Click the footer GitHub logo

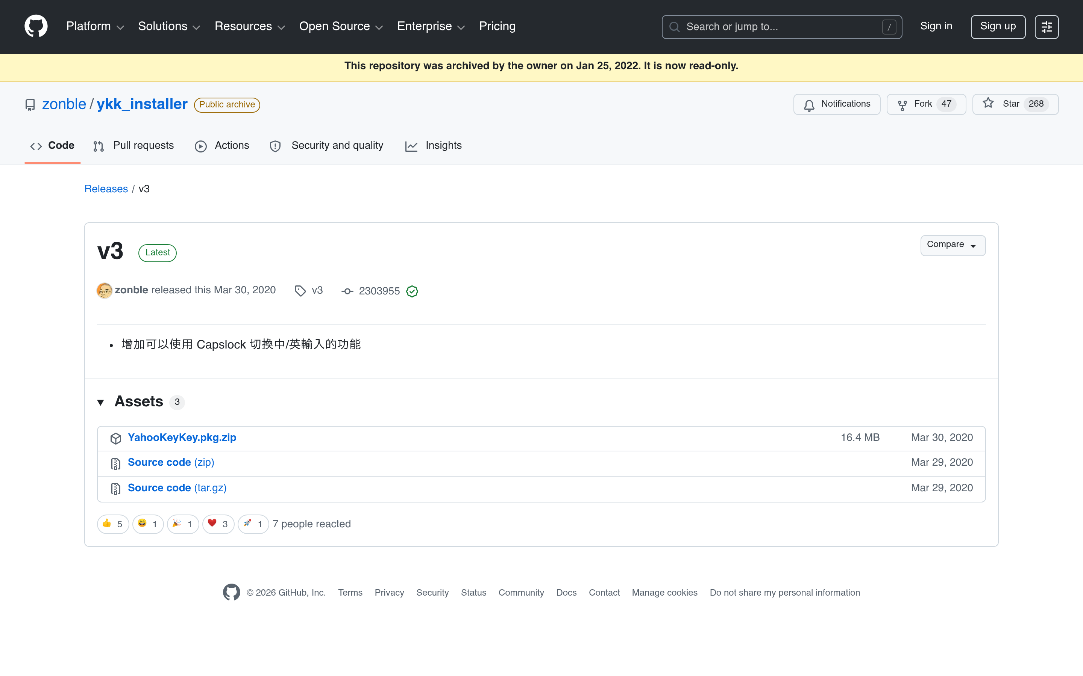click(x=231, y=592)
